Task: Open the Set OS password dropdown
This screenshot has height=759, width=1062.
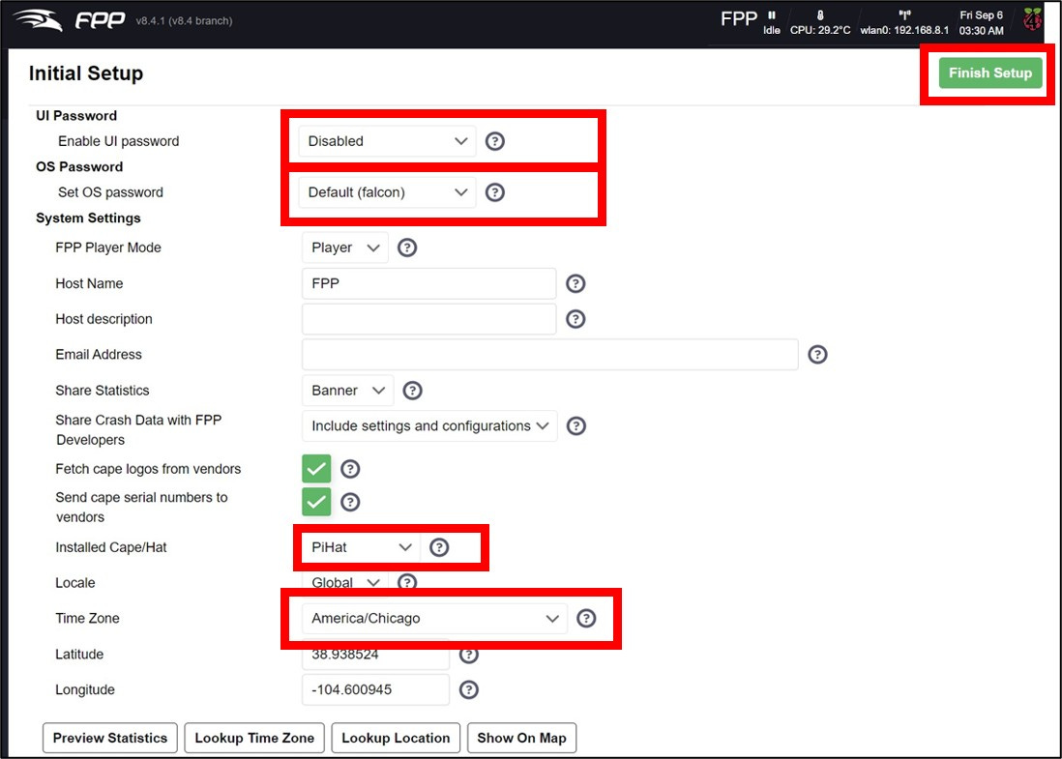Action: 388,192
